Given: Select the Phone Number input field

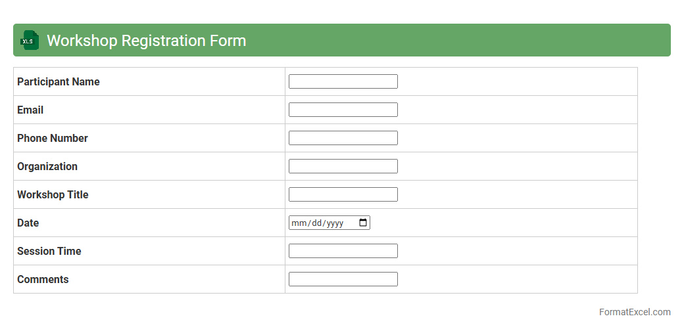Looking at the screenshot, I should [343, 138].
